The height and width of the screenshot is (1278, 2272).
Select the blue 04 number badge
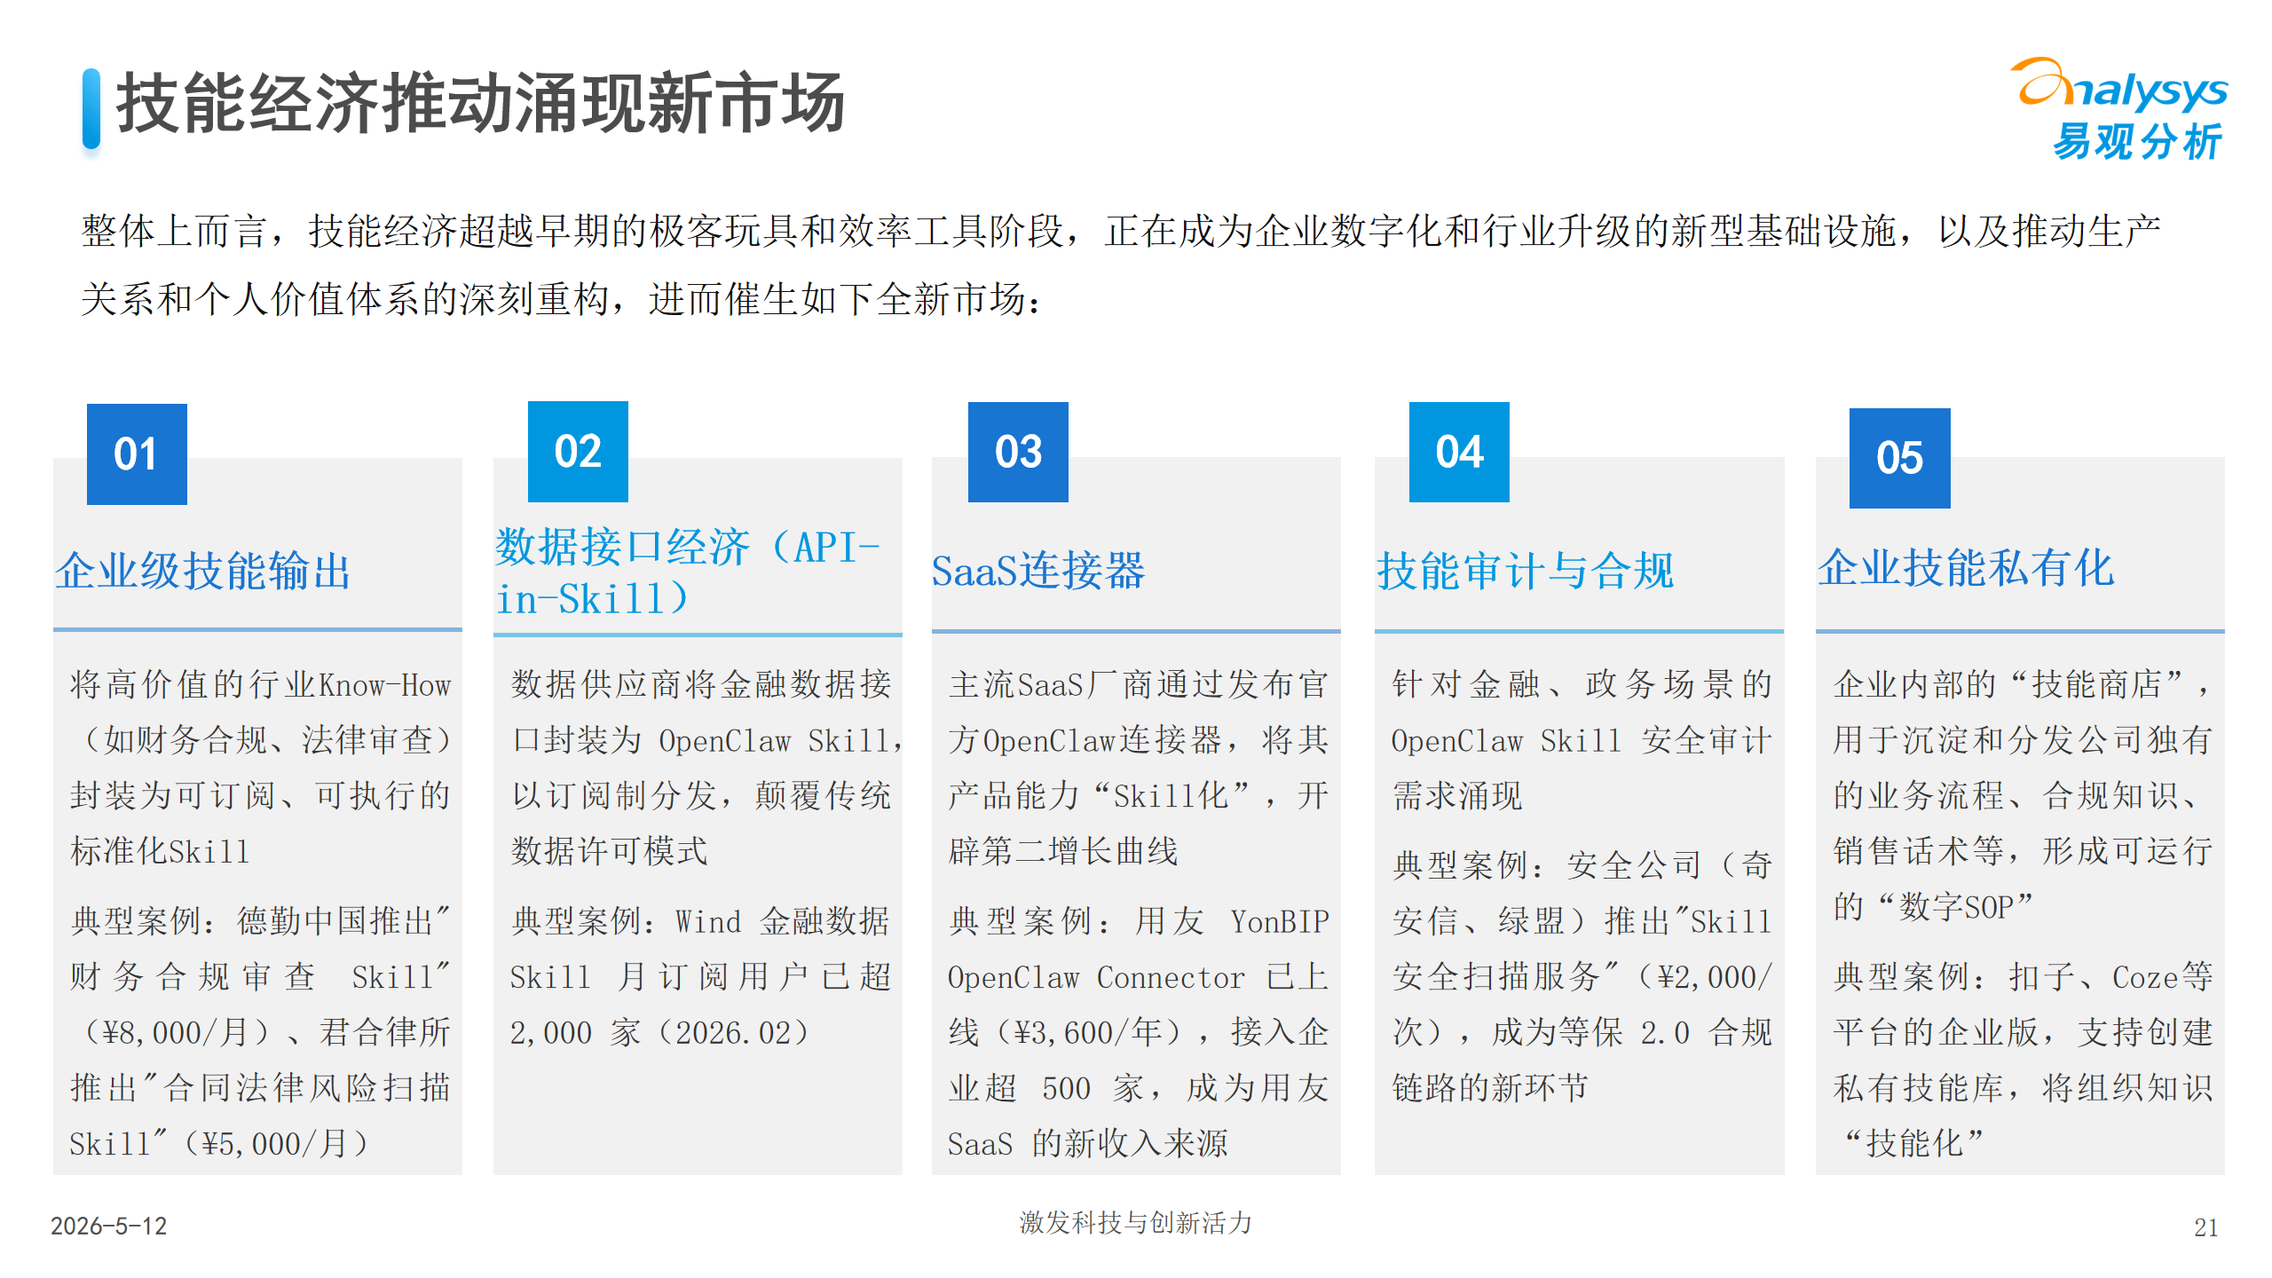[1459, 453]
